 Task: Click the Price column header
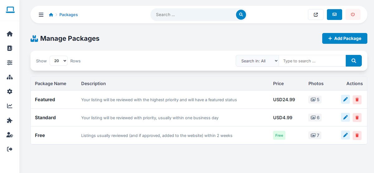(278, 84)
